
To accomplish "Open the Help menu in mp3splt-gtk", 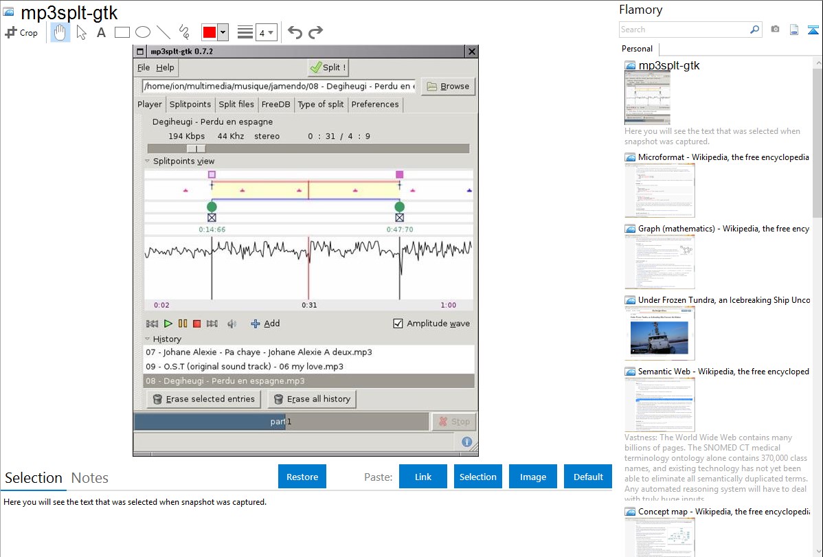I will [x=165, y=67].
